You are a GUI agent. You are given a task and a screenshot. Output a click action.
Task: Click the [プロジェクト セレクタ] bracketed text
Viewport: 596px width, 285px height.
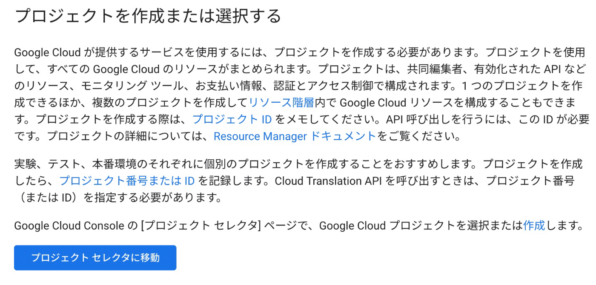point(200,225)
